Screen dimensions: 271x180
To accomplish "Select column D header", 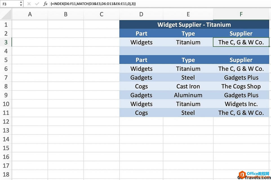I will pyautogui.click(x=141, y=14).
